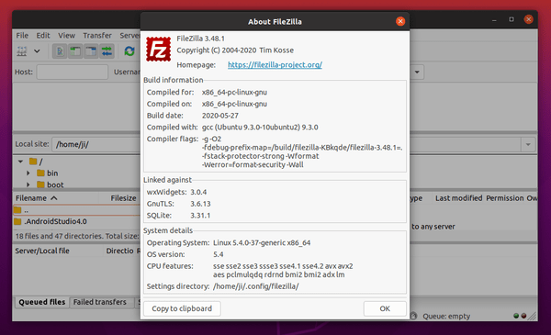This screenshot has height=335, width=551.
Task: Open the filezilla-project.org homepage link
Action: (275, 65)
